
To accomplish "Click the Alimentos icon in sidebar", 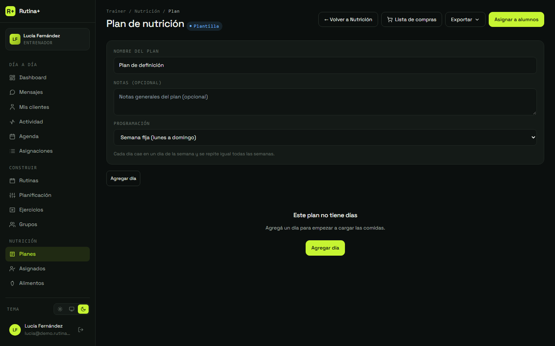I will tap(12, 283).
